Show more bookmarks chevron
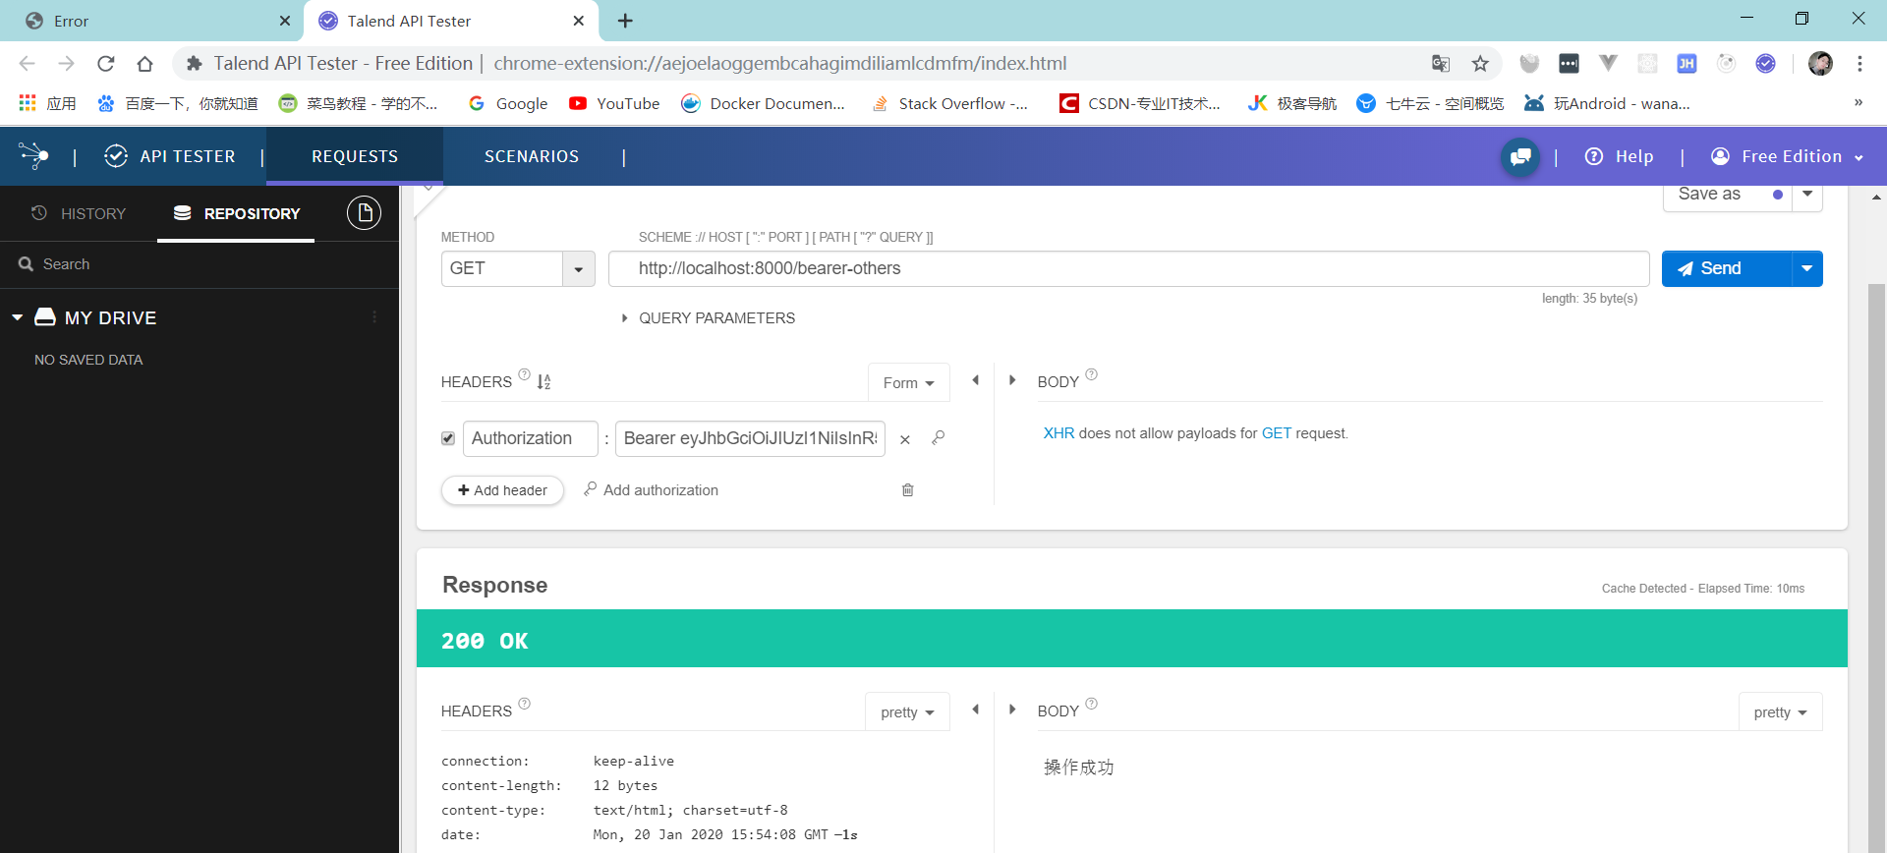 coord(1858,102)
